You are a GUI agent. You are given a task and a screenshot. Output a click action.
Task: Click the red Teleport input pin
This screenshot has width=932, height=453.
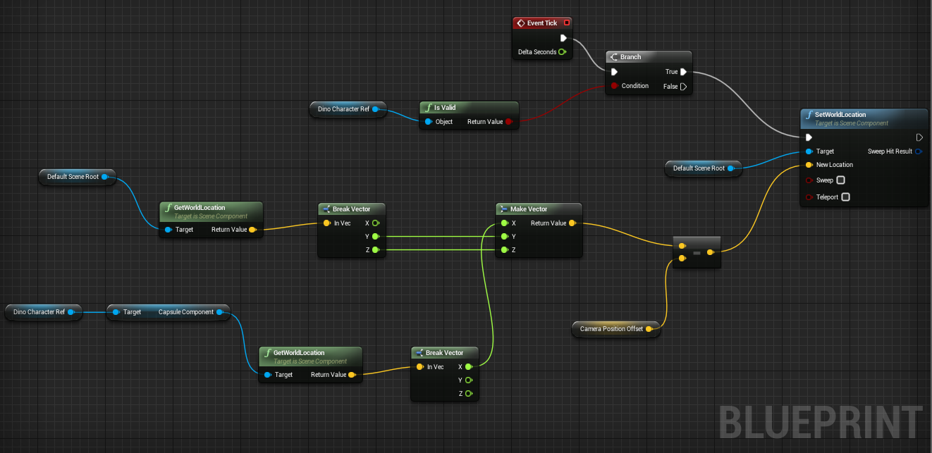[809, 197]
